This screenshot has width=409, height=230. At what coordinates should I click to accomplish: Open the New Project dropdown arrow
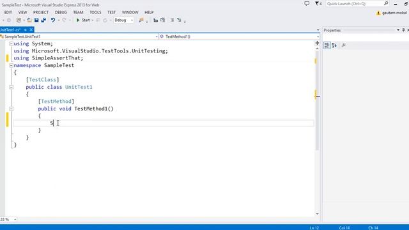coord(24,20)
